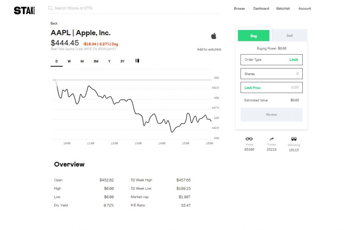The height and width of the screenshot is (230, 344).
Task: Click the Open value $452.82
Action: pyautogui.click(x=106, y=180)
